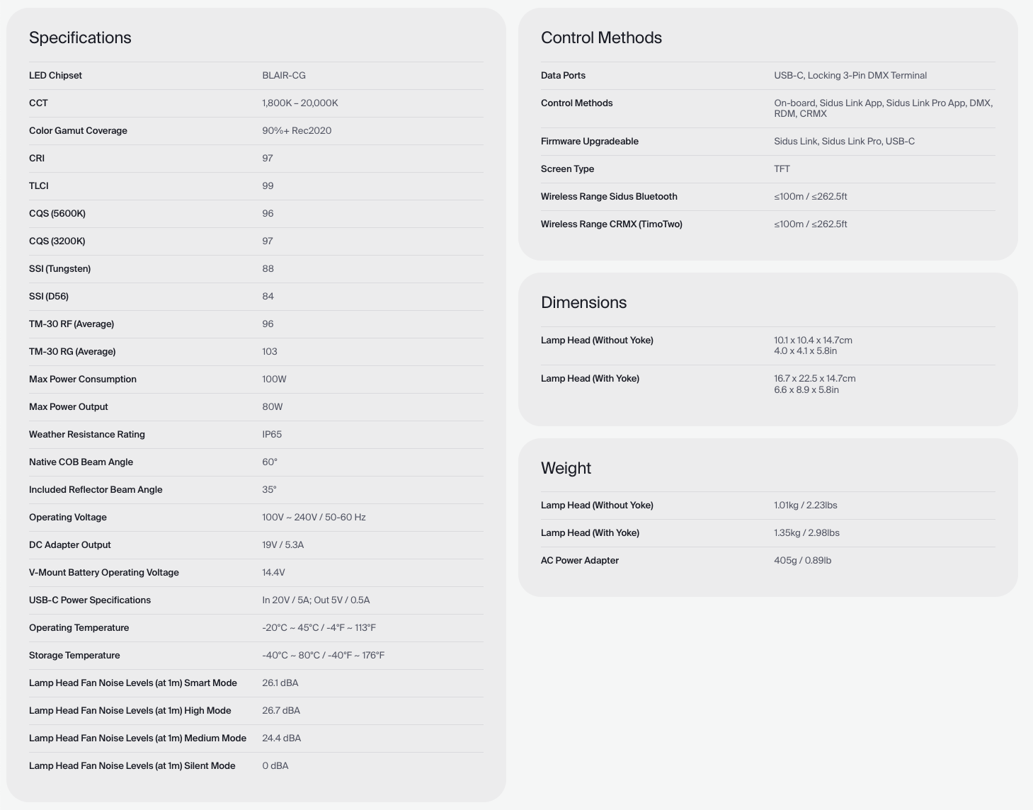
Task: Click the Specifications heading
Action: point(80,38)
